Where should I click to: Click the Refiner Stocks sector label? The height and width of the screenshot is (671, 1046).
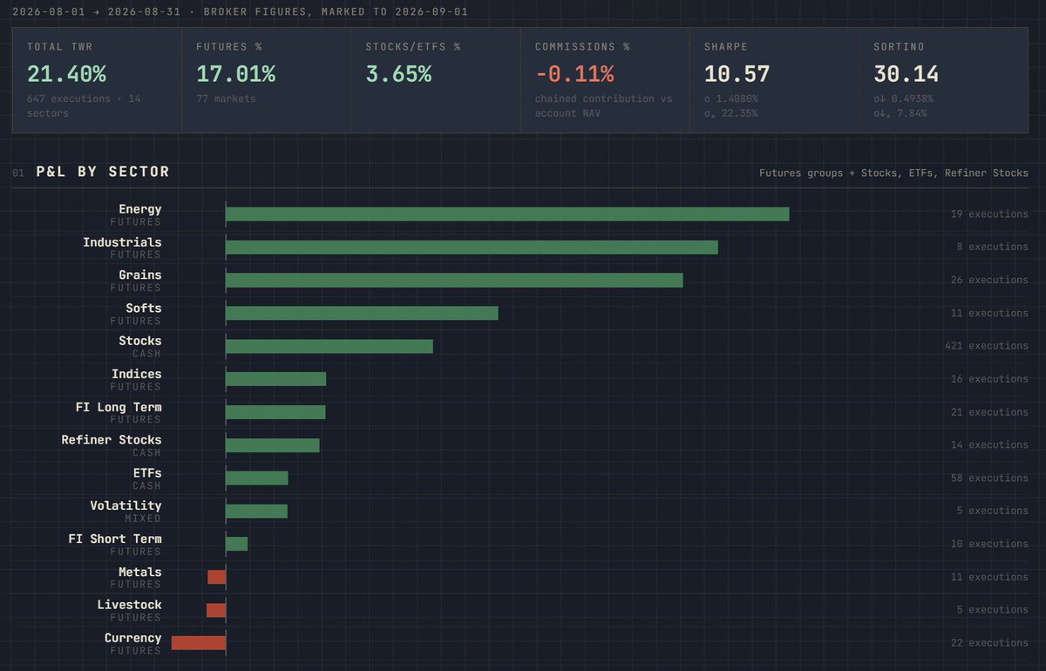tap(112, 440)
